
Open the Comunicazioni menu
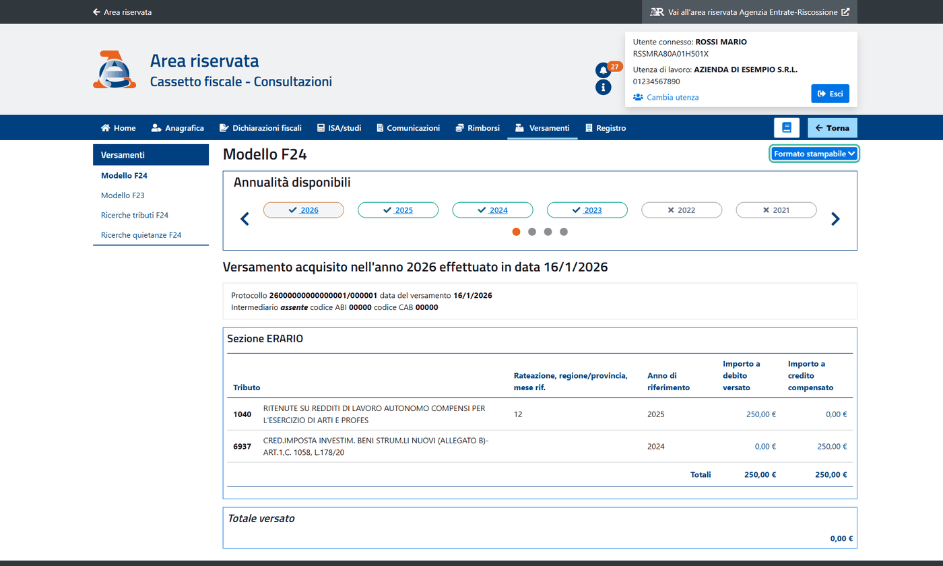[408, 128]
